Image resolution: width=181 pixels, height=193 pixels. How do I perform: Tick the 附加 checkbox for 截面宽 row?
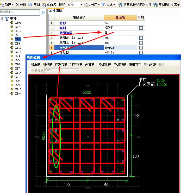(x=141, y=38)
